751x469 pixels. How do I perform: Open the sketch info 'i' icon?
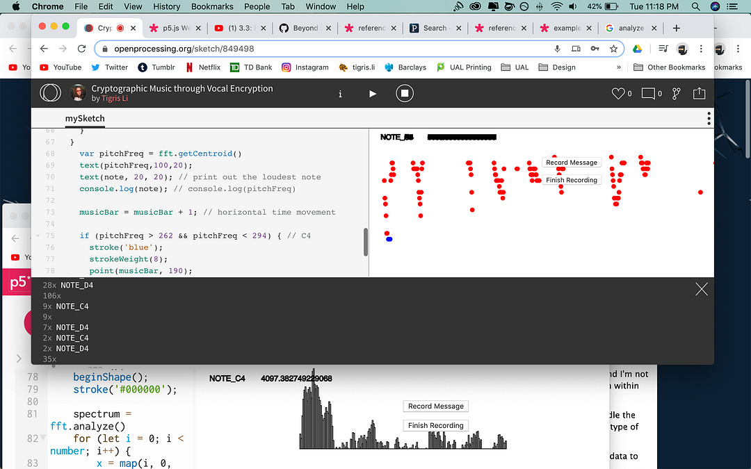pyautogui.click(x=340, y=94)
